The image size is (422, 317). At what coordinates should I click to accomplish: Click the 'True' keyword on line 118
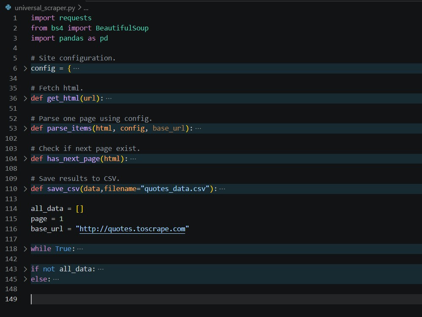pyautogui.click(x=63, y=249)
